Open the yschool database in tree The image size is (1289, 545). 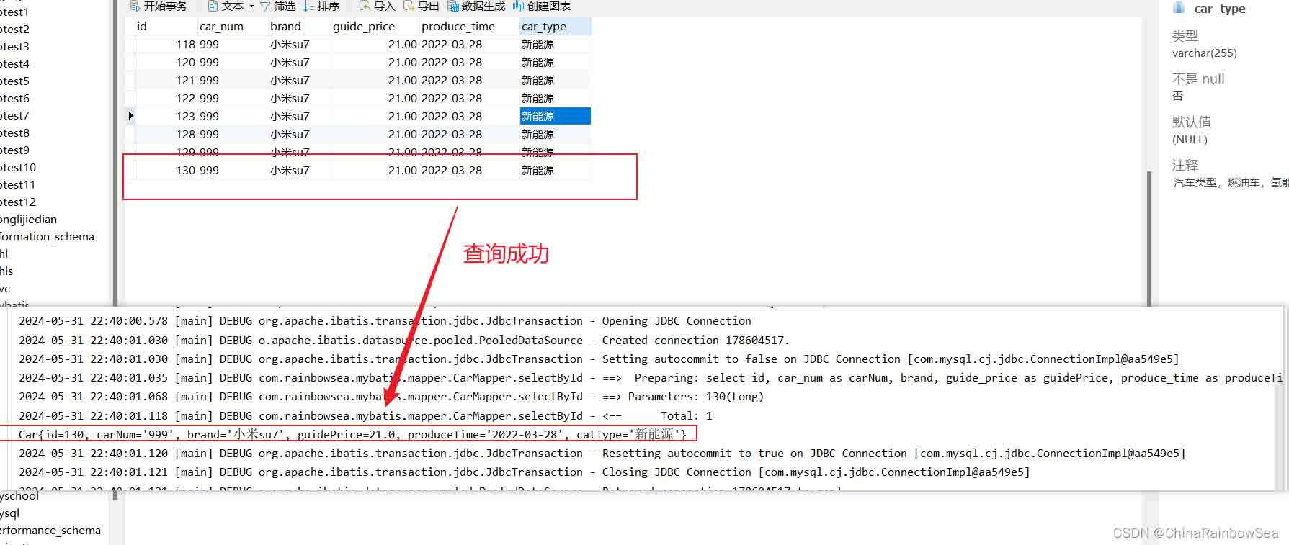coord(19,496)
